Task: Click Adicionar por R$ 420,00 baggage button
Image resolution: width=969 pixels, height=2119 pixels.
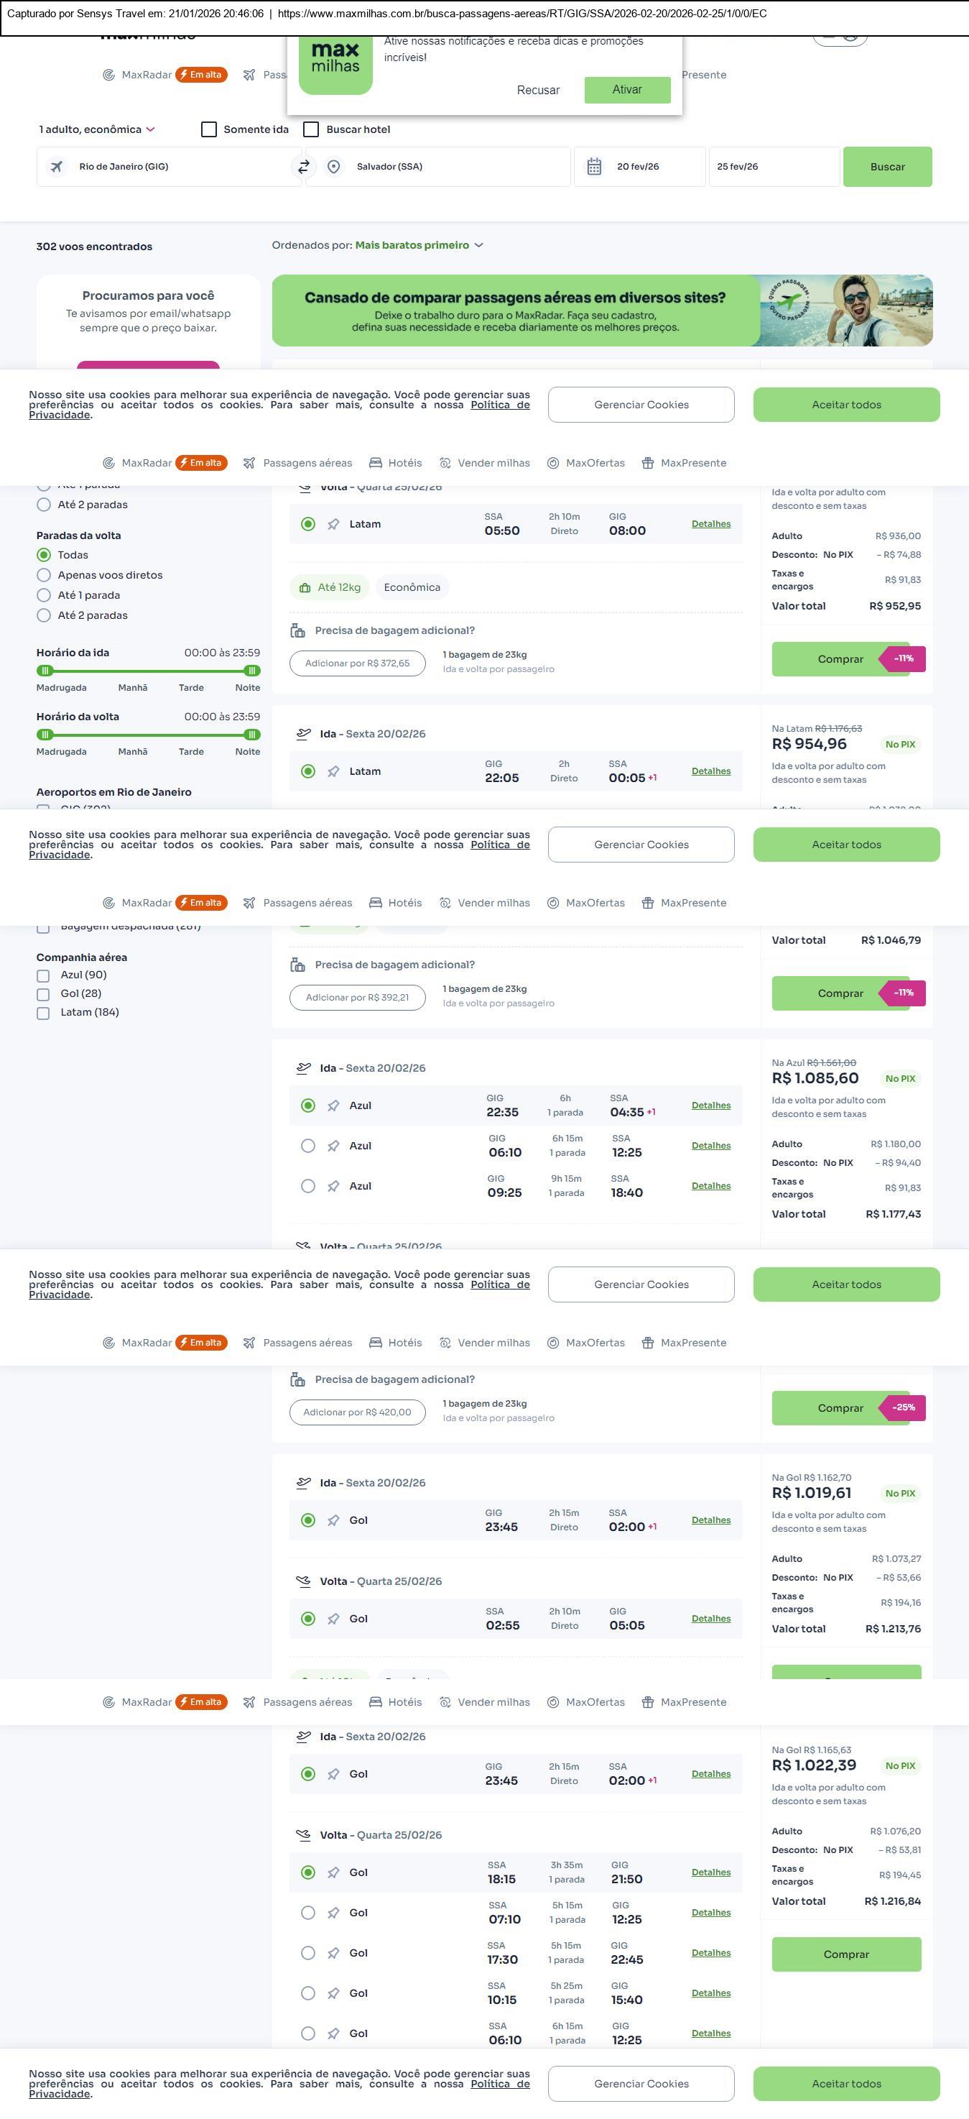Action: pyautogui.click(x=357, y=1412)
